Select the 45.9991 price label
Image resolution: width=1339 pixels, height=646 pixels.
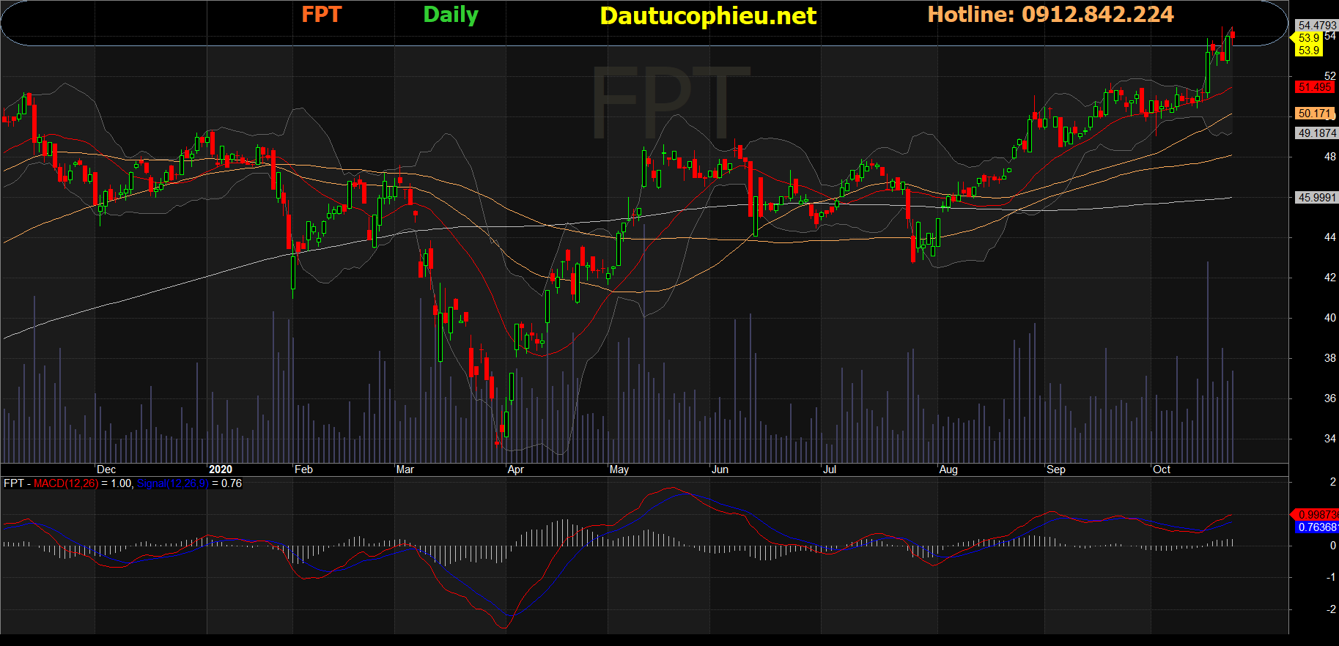1316,198
